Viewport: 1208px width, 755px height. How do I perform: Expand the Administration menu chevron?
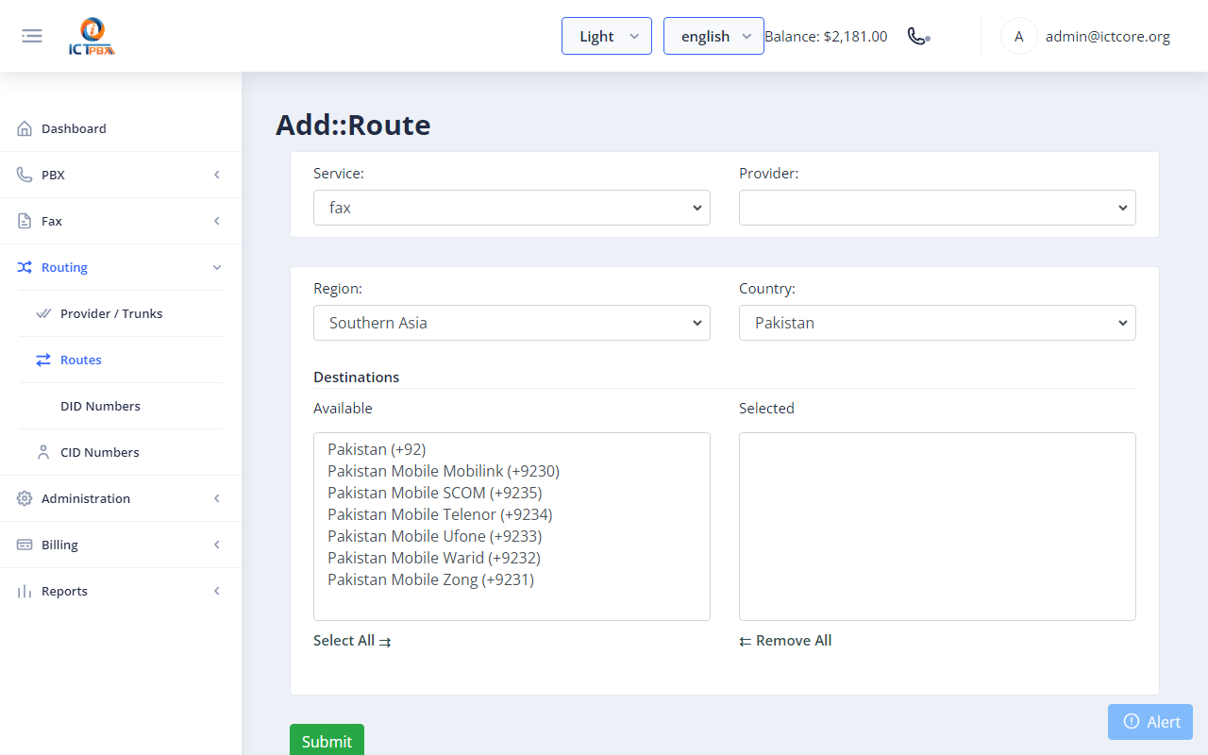[x=217, y=498]
